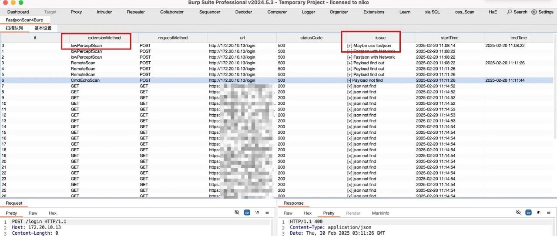Sort by issue column header
The width and height of the screenshot is (557, 236).
pos(380,38)
